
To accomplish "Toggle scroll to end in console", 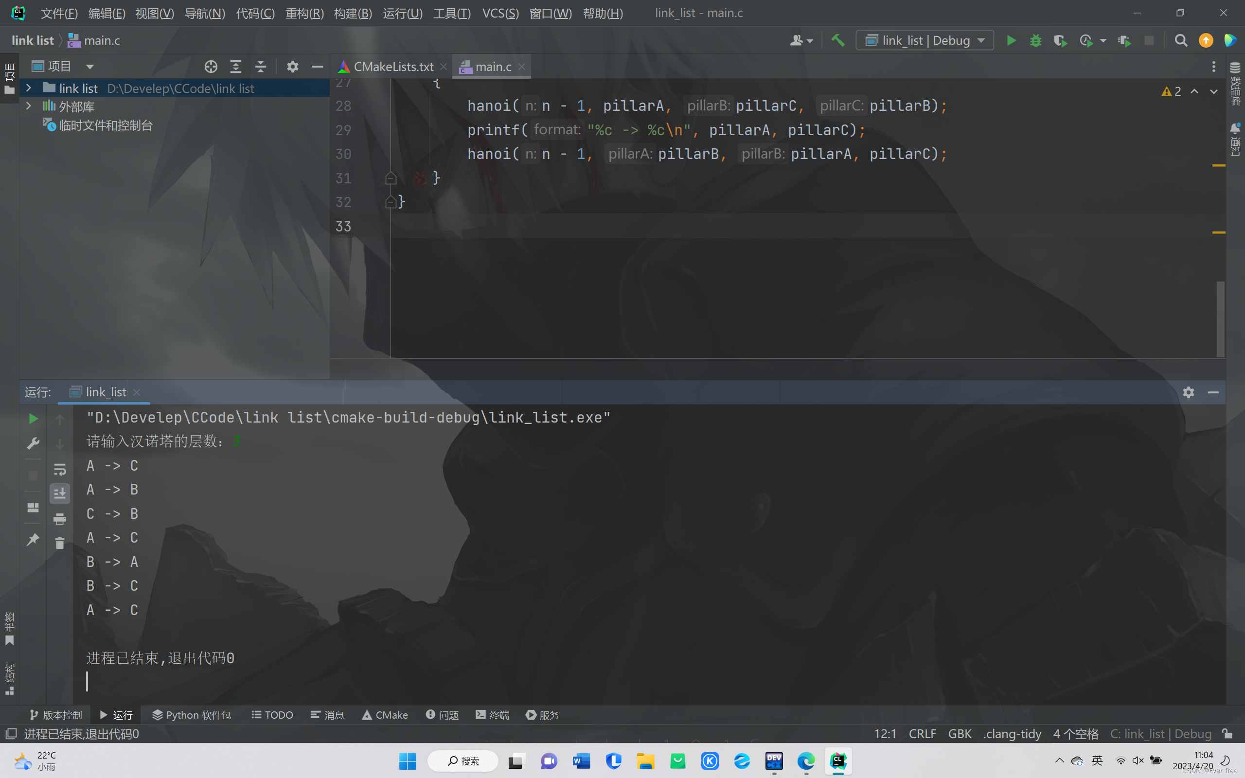I will coord(60,494).
